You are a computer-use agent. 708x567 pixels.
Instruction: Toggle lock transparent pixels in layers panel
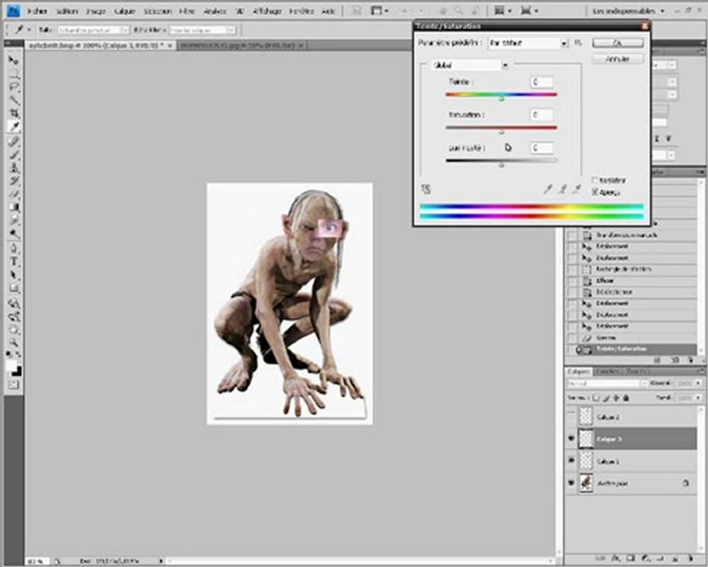click(x=596, y=398)
